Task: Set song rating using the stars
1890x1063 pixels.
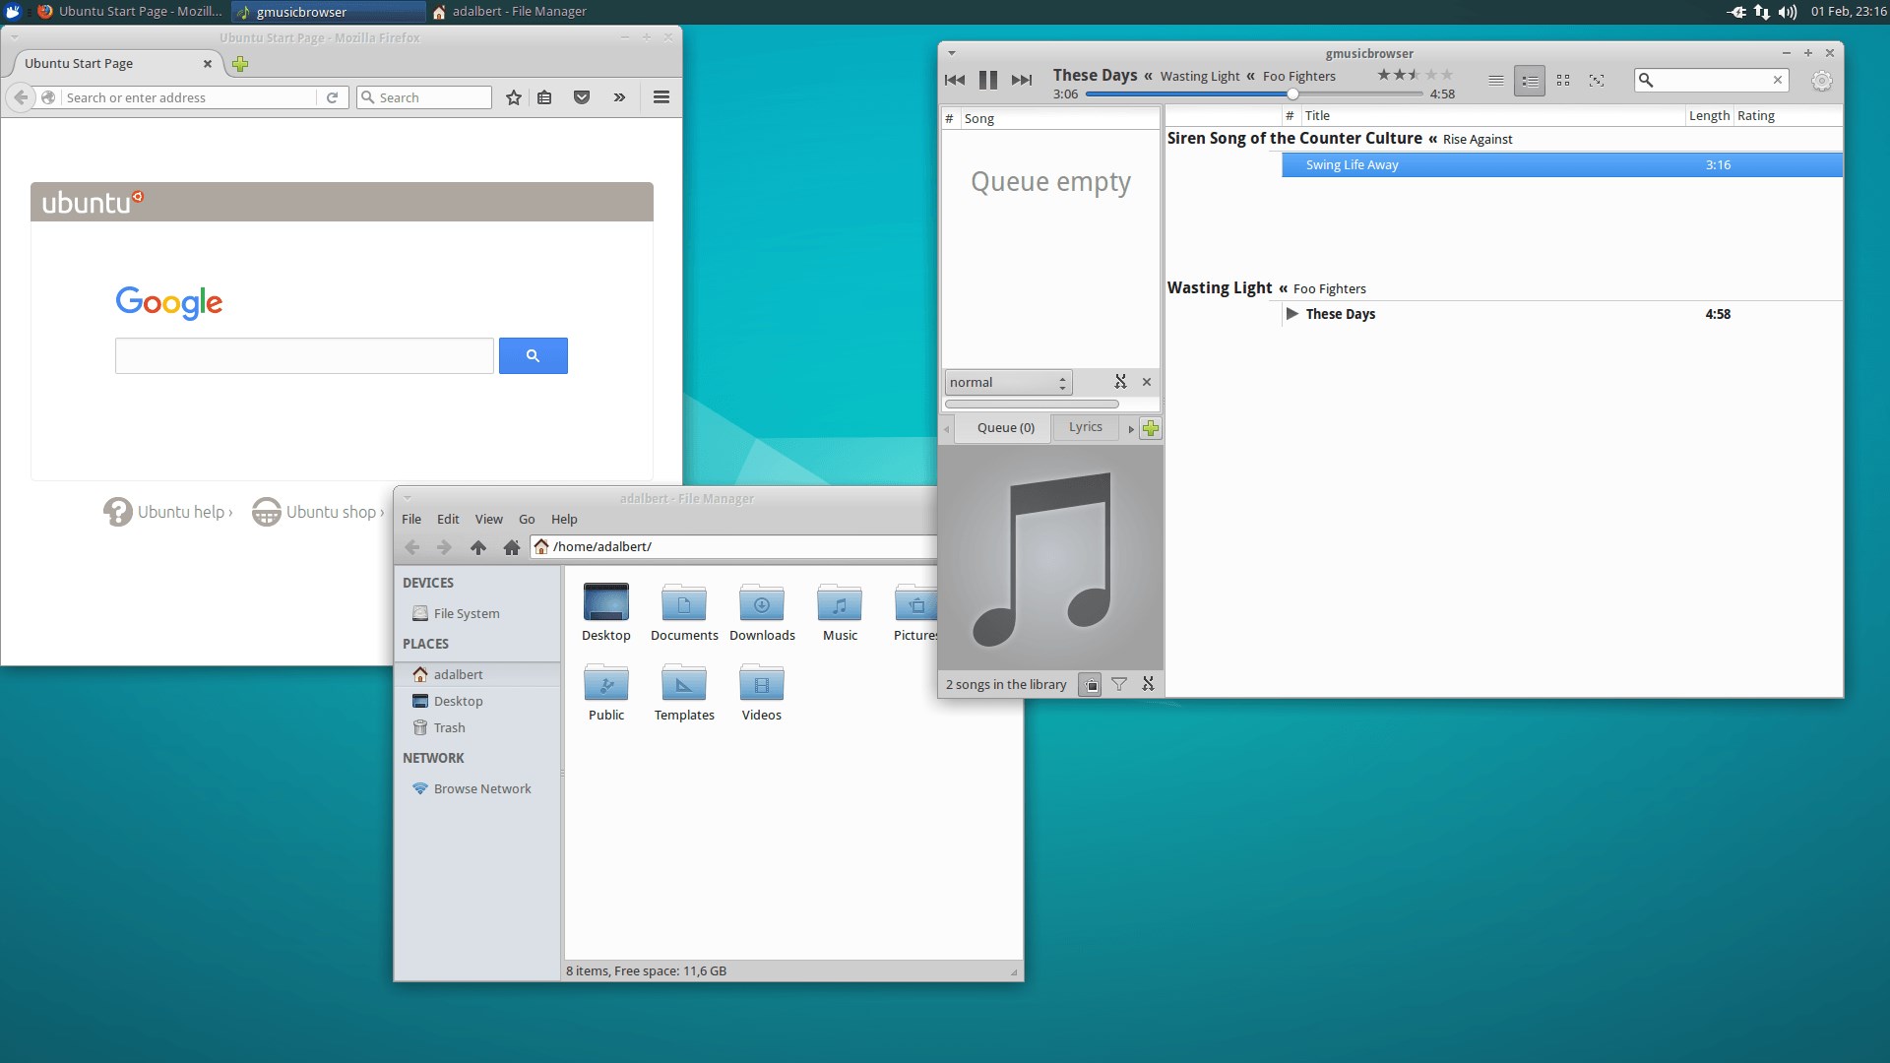Action: pyautogui.click(x=1415, y=75)
